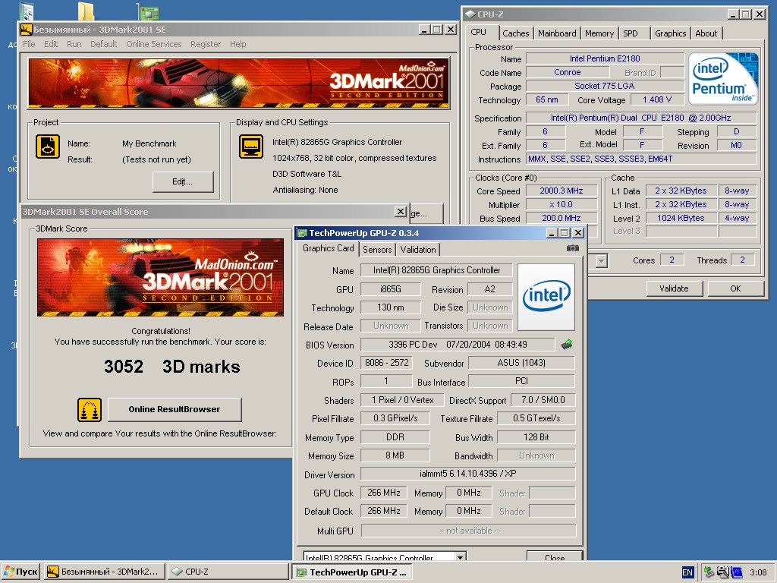Switch to SPD tab in CPU-Z
777x583 pixels.
tap(631, 33)
